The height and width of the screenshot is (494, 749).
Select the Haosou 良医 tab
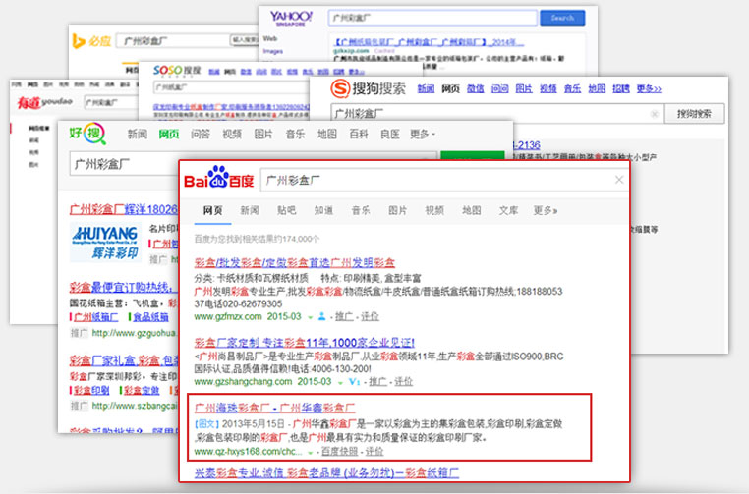click(390, 135)
